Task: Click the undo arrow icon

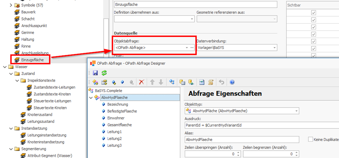Action: click(221, 82)
